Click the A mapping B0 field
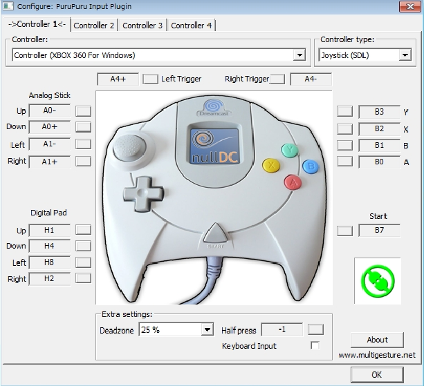This screenshot has width=424, height=386. tap(379, 162)
